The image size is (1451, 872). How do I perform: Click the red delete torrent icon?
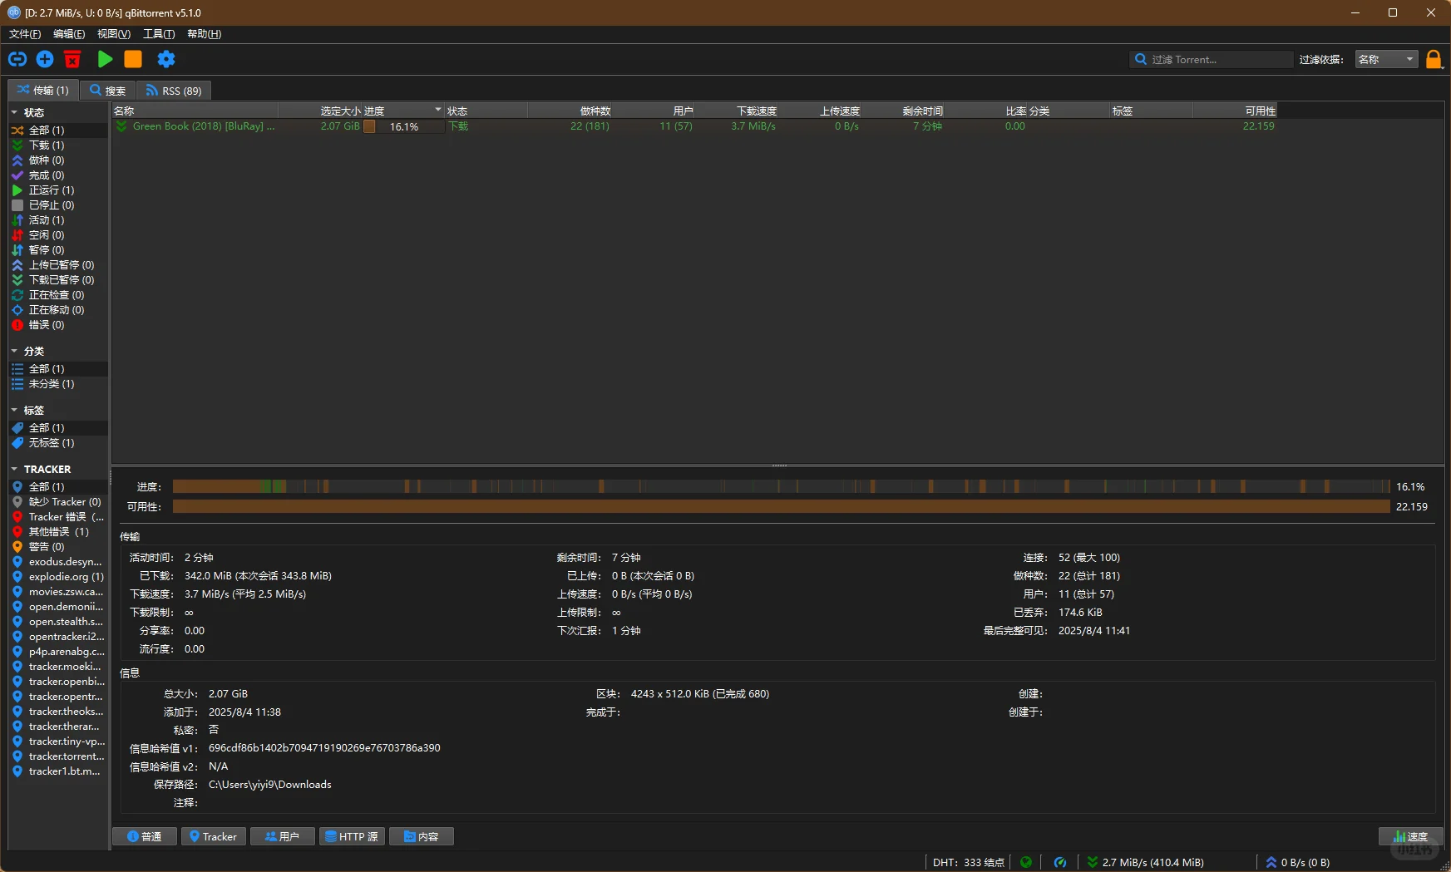72,59
